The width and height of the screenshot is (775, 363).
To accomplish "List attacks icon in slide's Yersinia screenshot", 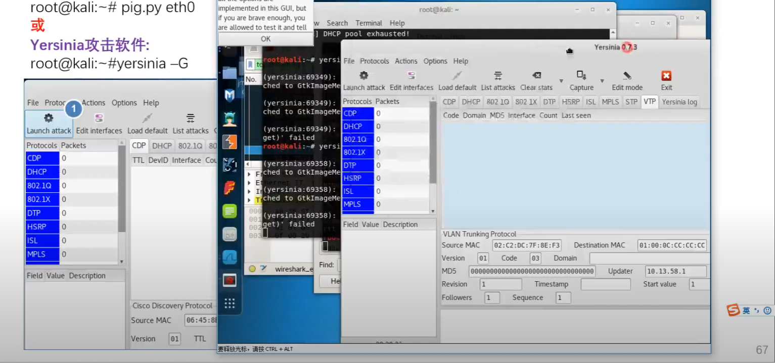I will (191, 118).
